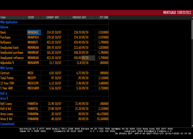Click the PREVIOUS column header

pyautogui.click(x=74, y=17)
